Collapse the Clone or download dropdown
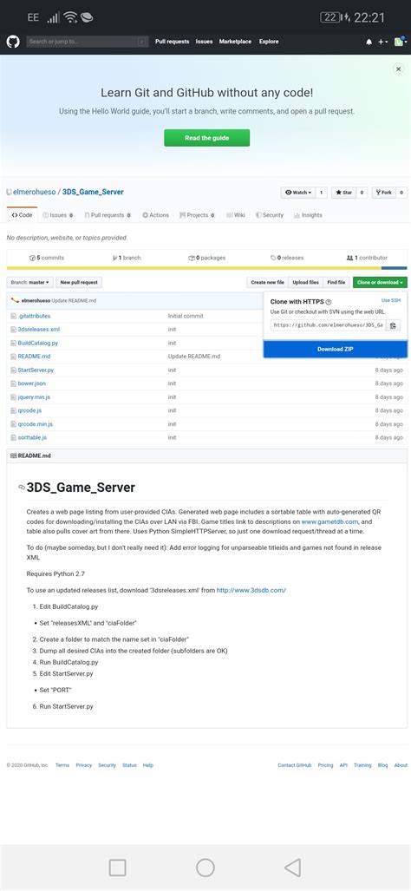Image resolution: width=411 pixels, height=891 pixels. 380,283
